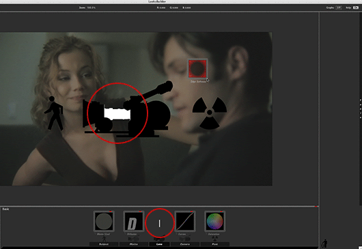This screenshot has width=362, height=249.
Task: Open the Subject tab
Action: coord(104,244)
